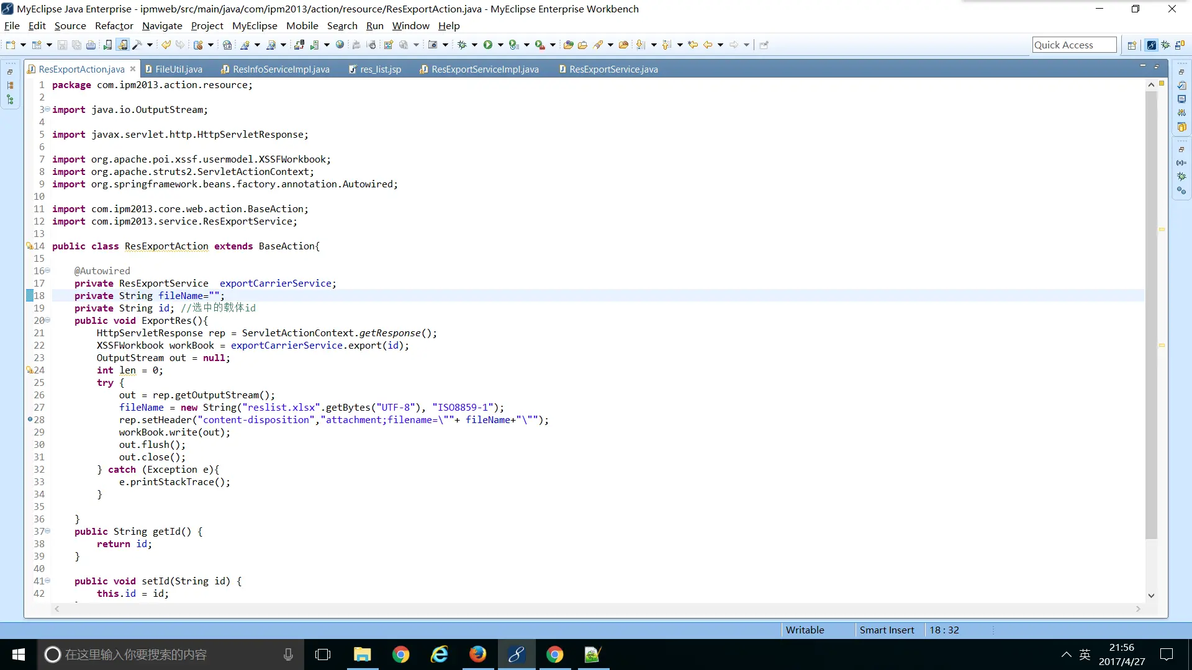Open Firefox from the Windows taskbar
Viewport: 1192px width, 670px height.
point(477,654)
